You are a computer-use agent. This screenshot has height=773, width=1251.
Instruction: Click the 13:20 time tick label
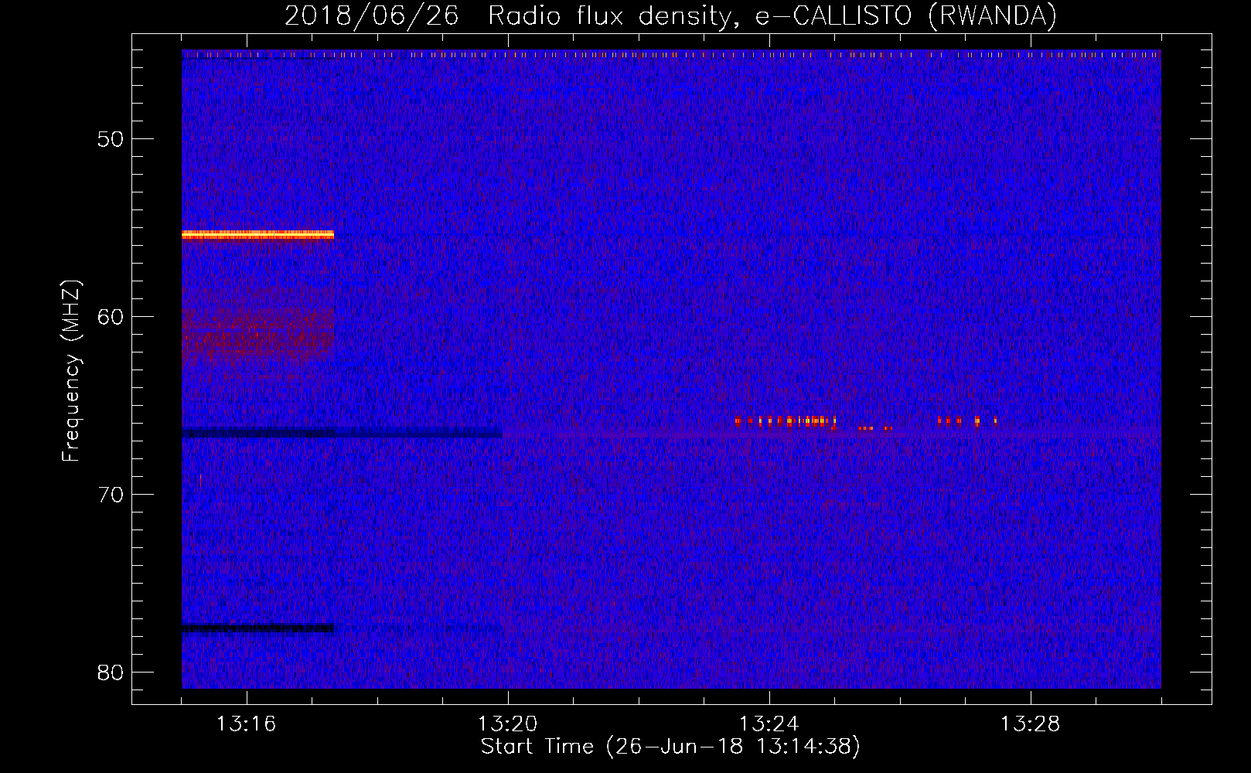(x=507, y=724)
